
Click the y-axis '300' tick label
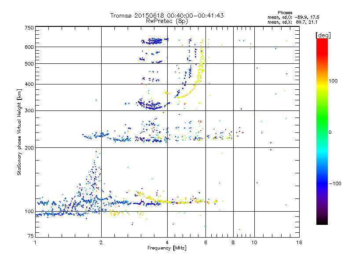tap(29, 111)
